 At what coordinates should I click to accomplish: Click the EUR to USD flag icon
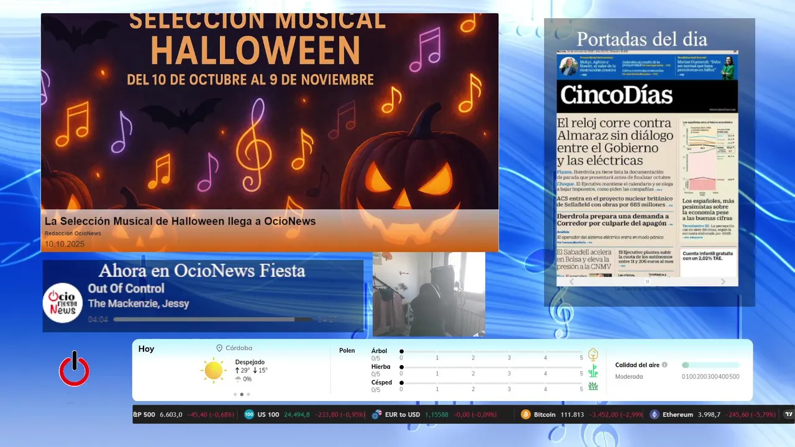click(x=376, y=415)
